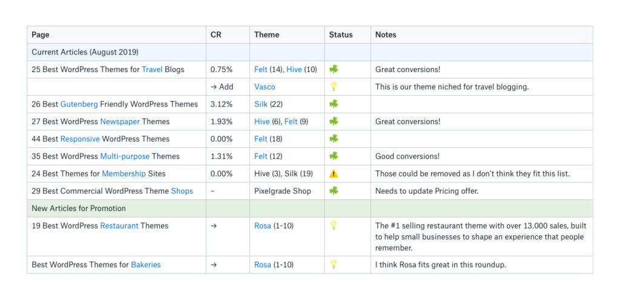The height and width of the screenshot is (300, 620).
Task: Click the lightbulb icon in the Vasco row
Action: tap(334, 87)
